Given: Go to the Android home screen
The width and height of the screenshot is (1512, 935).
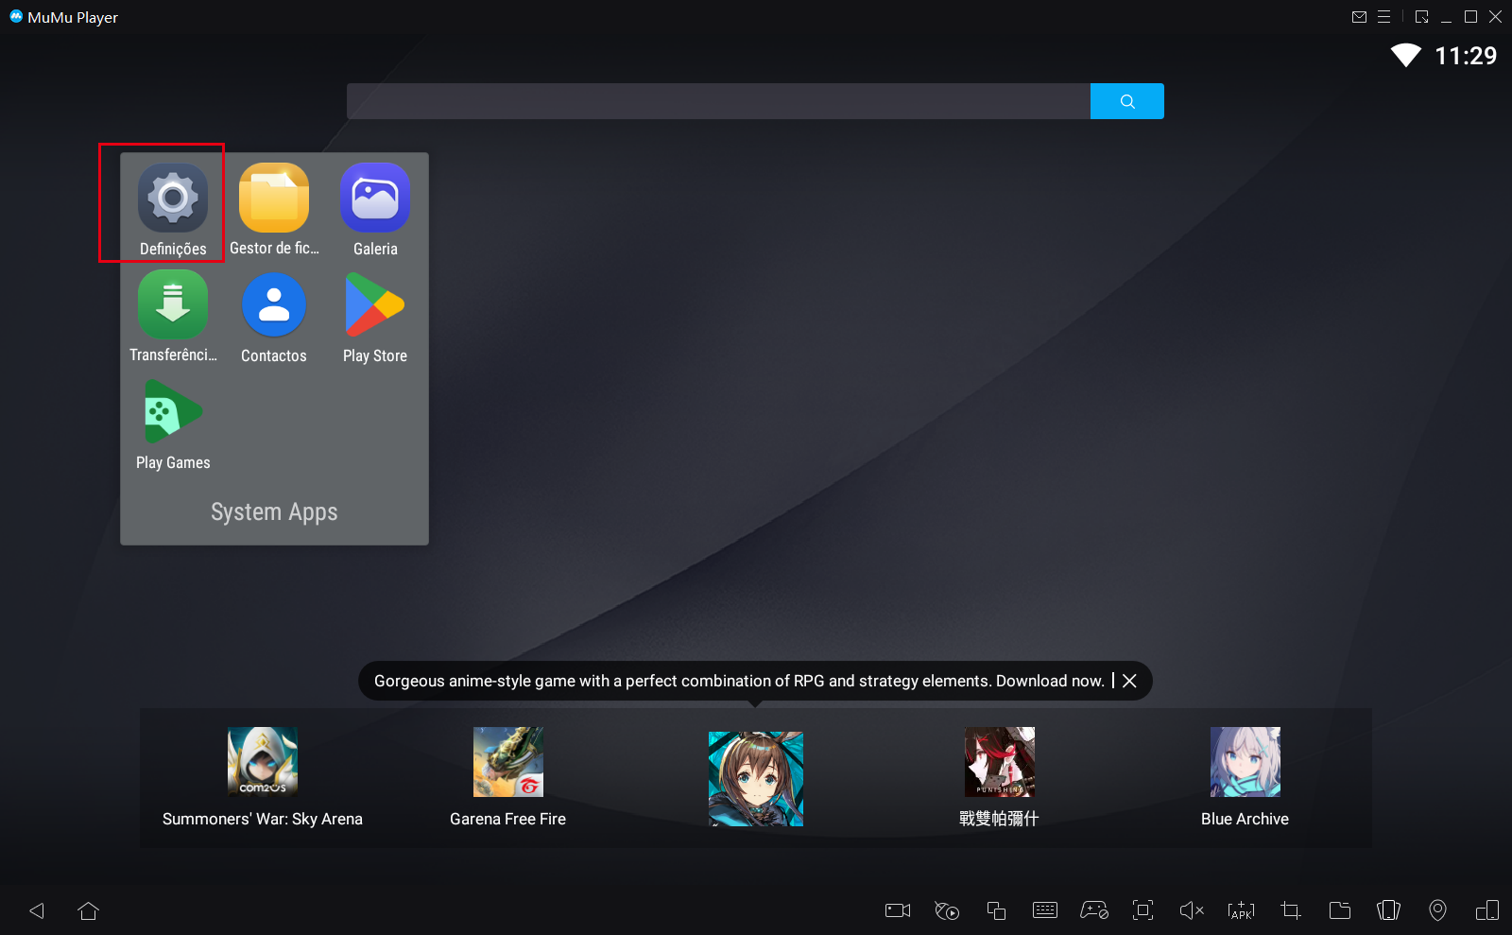Looking at the screenshot, I should click(x=89, y=910).
